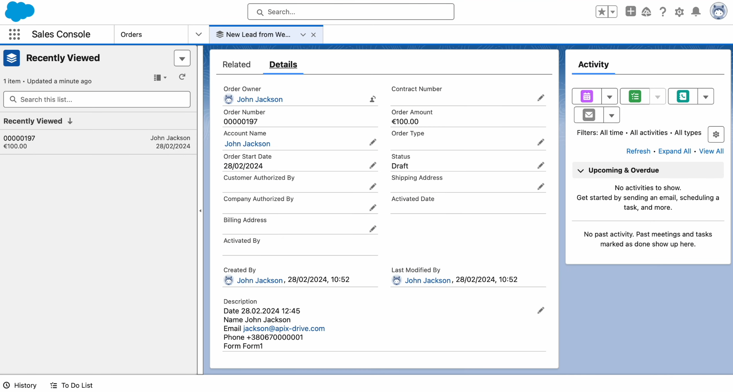Create a New Task from the Activity panel
This screenshot has width=733, height=392.
pos(634,96)
